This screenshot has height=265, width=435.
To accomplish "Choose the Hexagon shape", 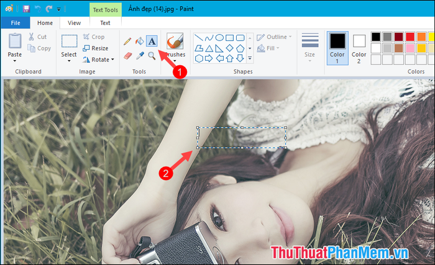I will [x=199, y=58].
